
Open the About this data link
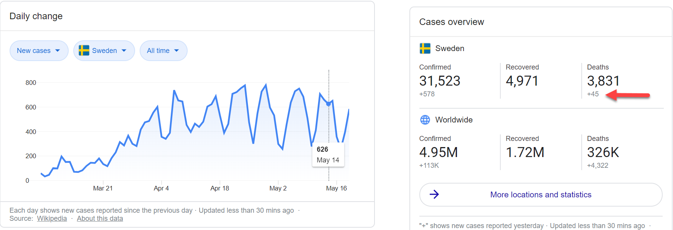point(100,218)
